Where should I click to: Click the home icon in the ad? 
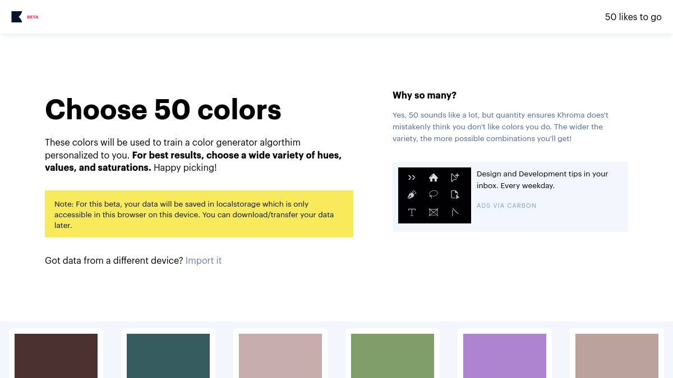(434, 178)
